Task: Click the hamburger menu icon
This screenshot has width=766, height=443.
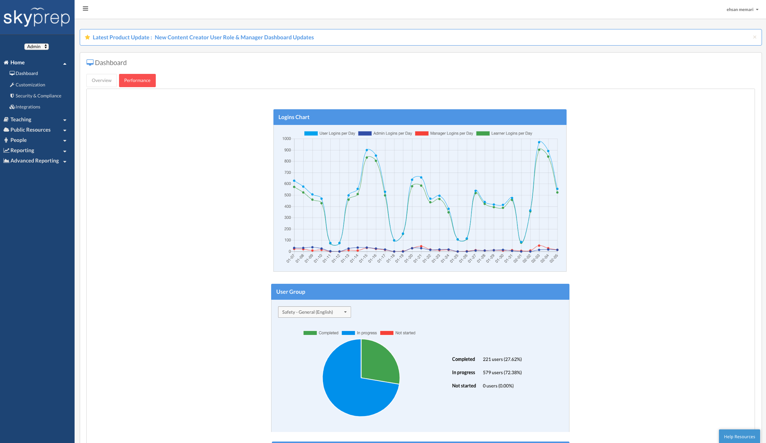Action: [x=85, y=8]
